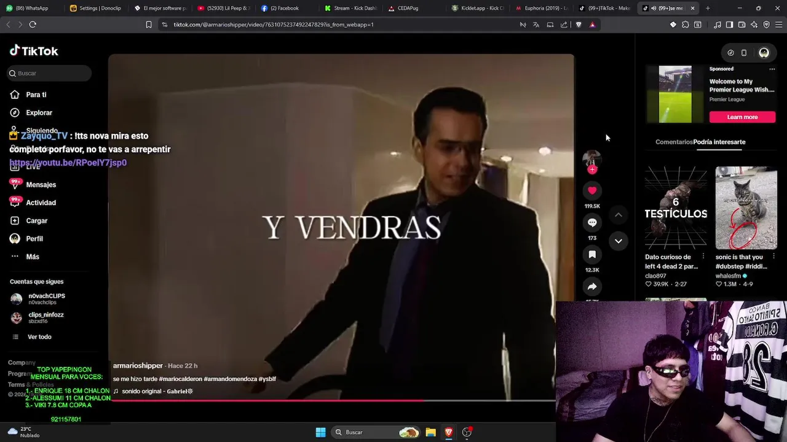Go to next video with down arrow
The image size is (787, 442).
point(619,241)
